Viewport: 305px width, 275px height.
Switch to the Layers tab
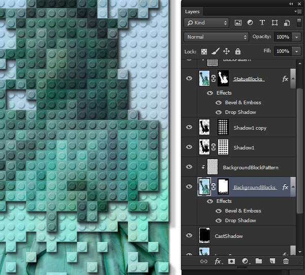192,12
